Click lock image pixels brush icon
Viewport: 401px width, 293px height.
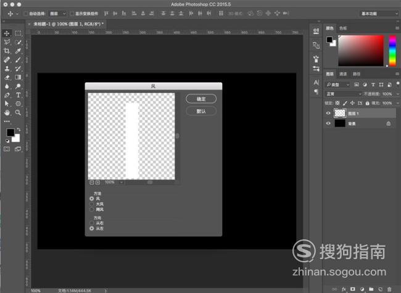345,103
